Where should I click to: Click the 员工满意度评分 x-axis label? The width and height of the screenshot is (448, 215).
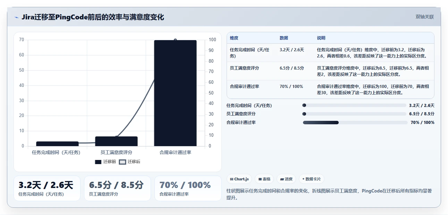[x=116, y=152]
